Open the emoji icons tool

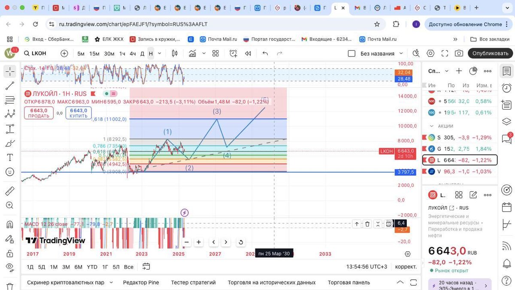pyautogui.click(x=10, y=172)
